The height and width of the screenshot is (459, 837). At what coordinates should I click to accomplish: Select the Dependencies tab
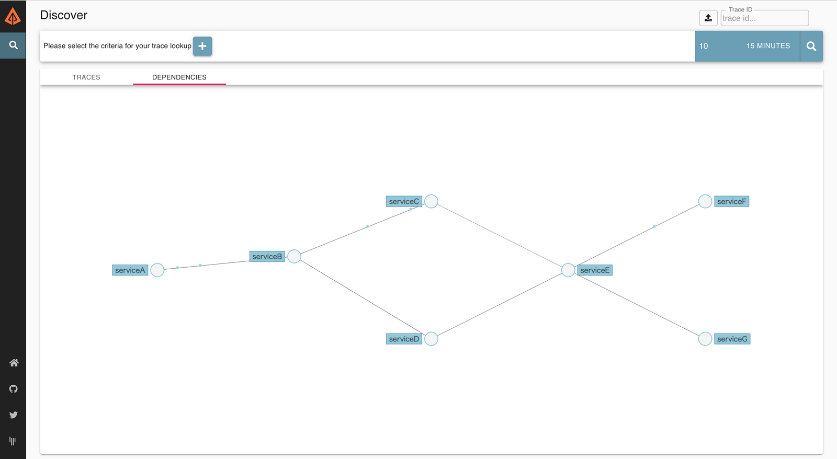coord(179,77)
